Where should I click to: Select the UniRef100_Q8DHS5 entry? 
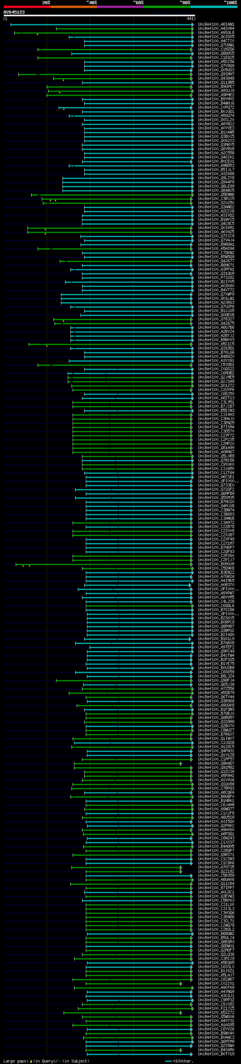(x=216, y=53)
